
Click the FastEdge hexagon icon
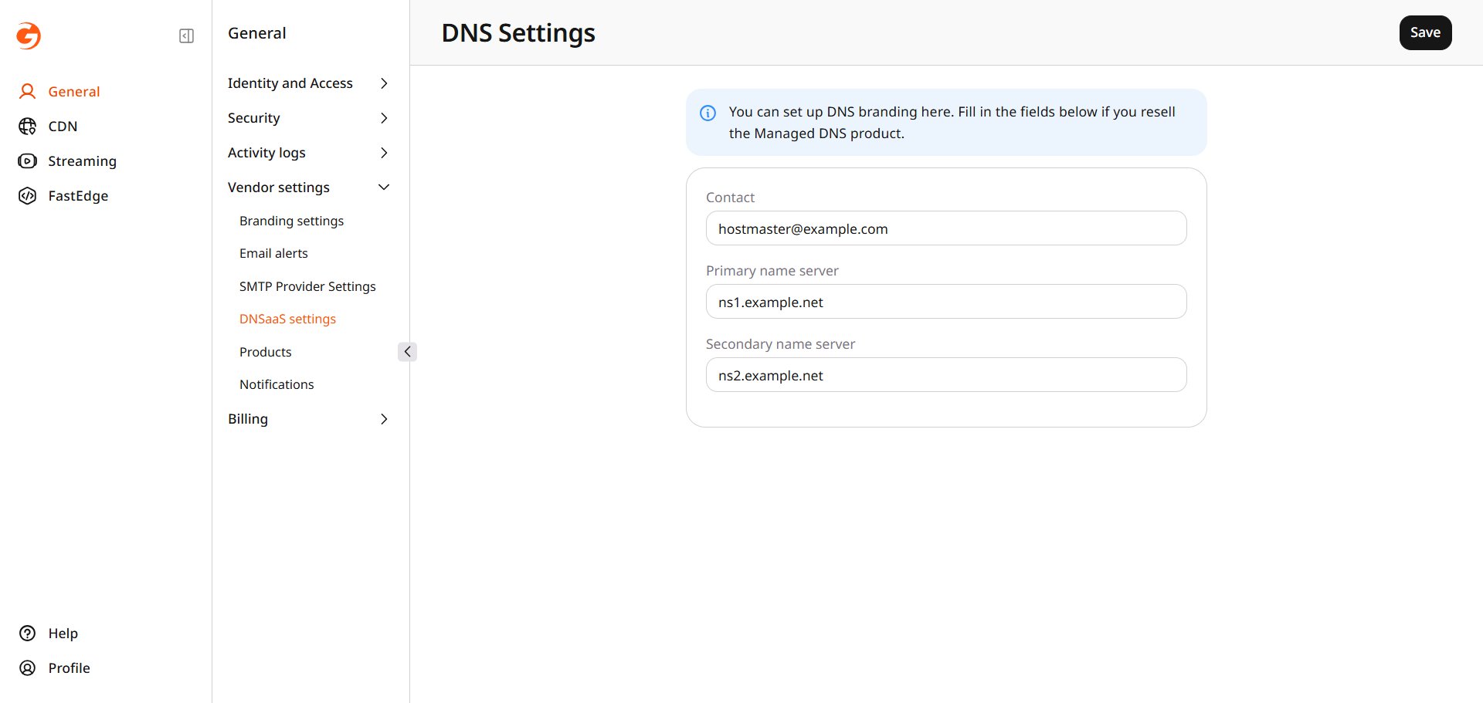pyautogui.click(x=28, y=196)
